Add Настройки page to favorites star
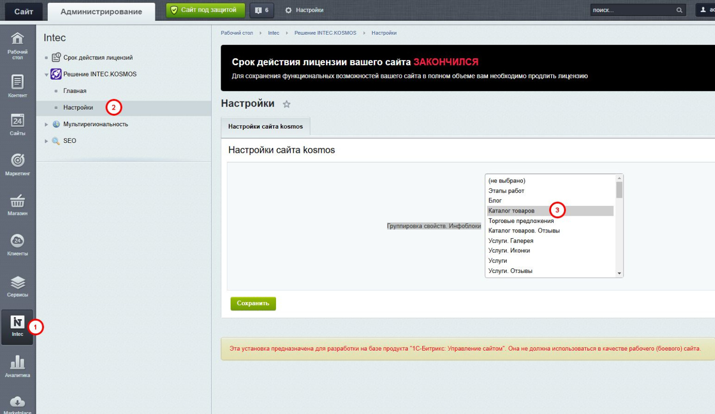 click(x=286, y=104)
